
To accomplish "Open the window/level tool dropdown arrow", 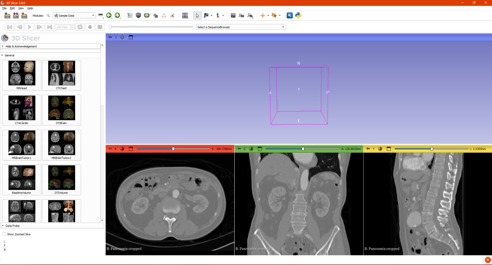I will pos(212,15).
